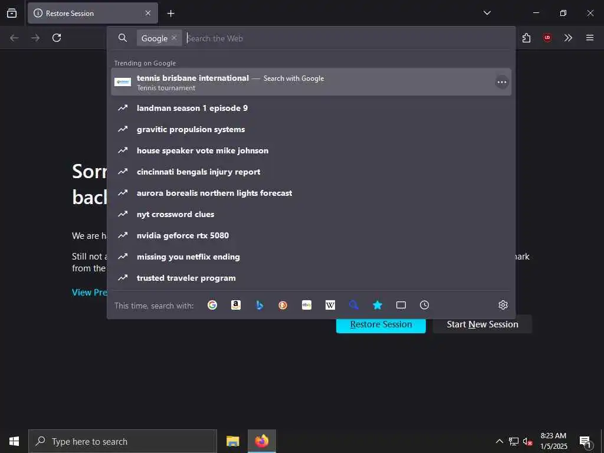The width and height of the screenshot is (604, 453).
Task: Pick trusted traveler program suggestion
Action: (x=311, y=278)
